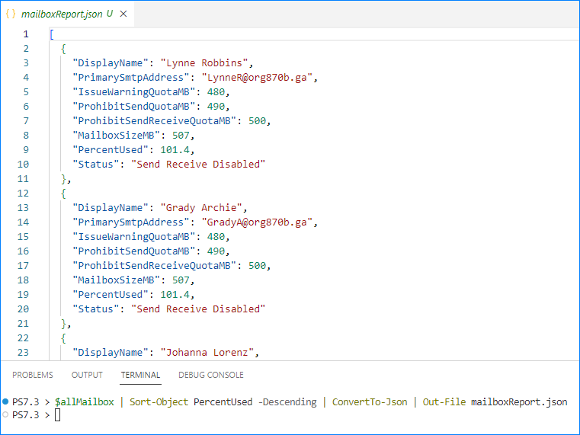Click the "LynneR@org870b.ga" address value
The image size is (580, 435).
(257, 77)
